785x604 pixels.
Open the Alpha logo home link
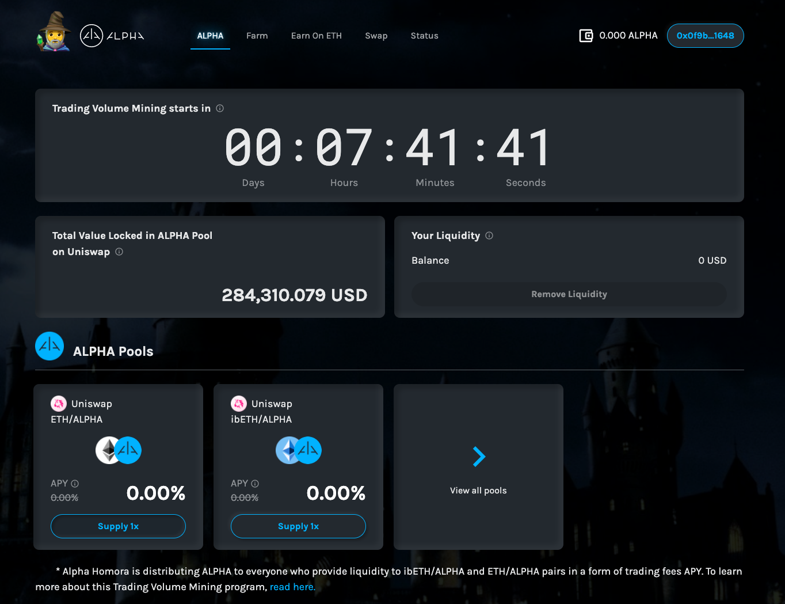[x=112, y=36]
